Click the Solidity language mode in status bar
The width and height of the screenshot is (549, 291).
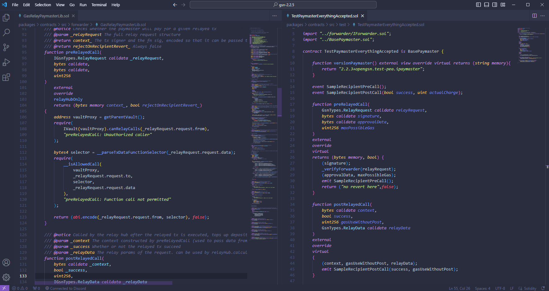[x=530, y=288]
